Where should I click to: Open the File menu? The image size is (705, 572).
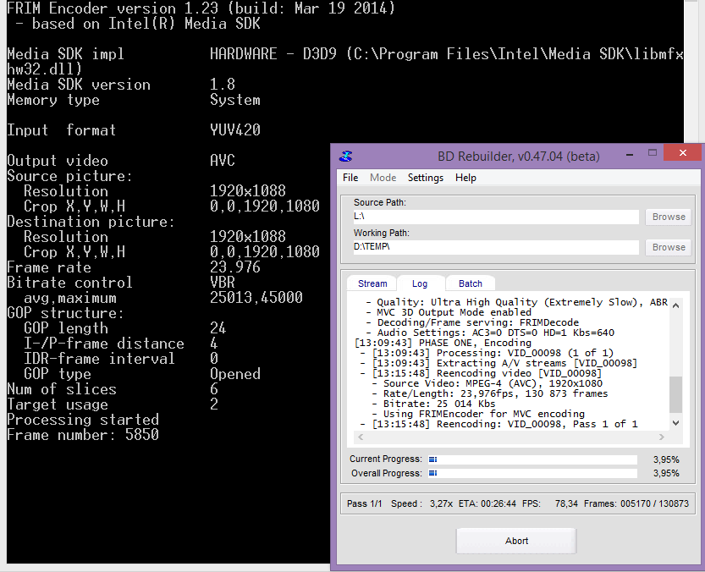point(350,178)
